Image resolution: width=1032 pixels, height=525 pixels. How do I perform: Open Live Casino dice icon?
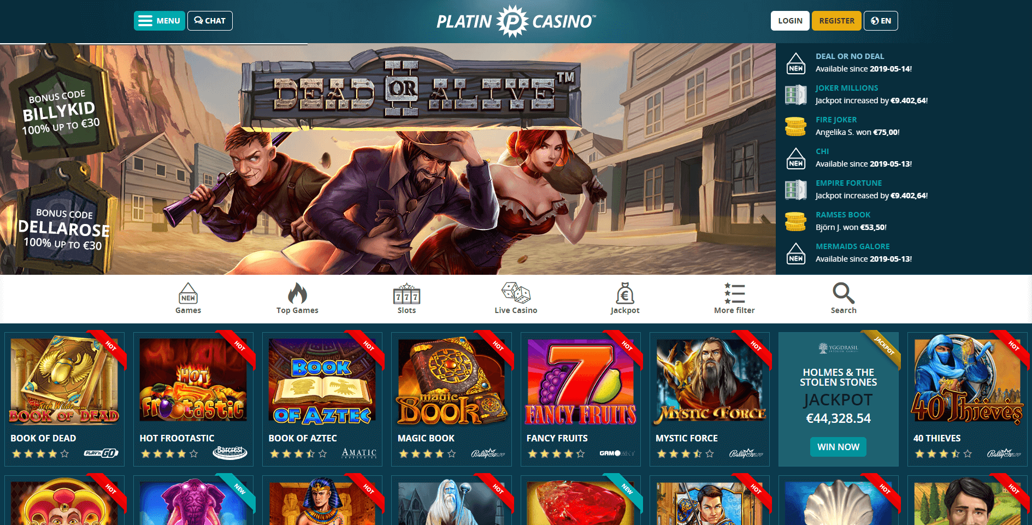tap(516, 293)
